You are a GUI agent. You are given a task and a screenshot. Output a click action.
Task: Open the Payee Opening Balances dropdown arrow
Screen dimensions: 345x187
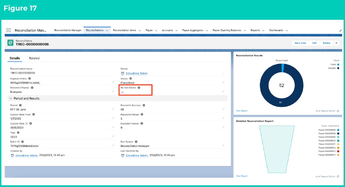[245, 30]
